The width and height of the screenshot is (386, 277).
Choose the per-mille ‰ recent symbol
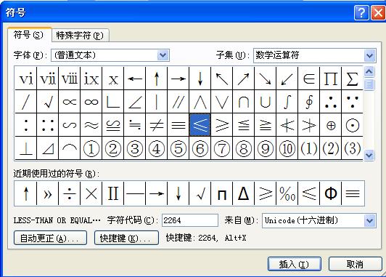point(287,193)
